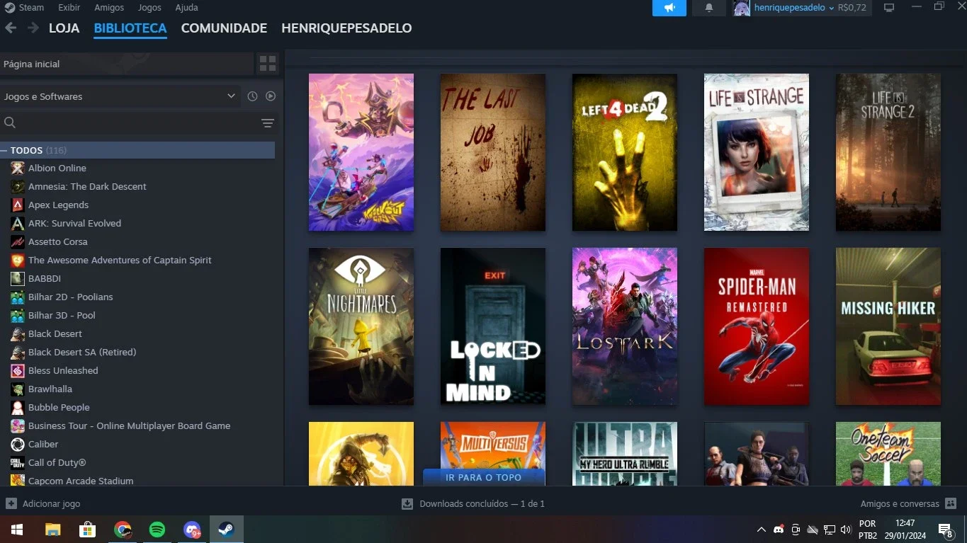Click the Discord tray icon
Image resolution: width=967 pixels, height=543 pixels.
coord(779,530)
